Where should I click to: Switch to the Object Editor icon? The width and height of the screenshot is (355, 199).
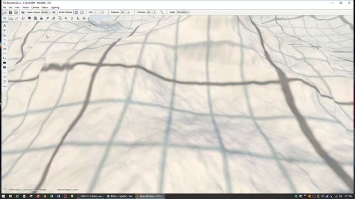pos(4,18)
